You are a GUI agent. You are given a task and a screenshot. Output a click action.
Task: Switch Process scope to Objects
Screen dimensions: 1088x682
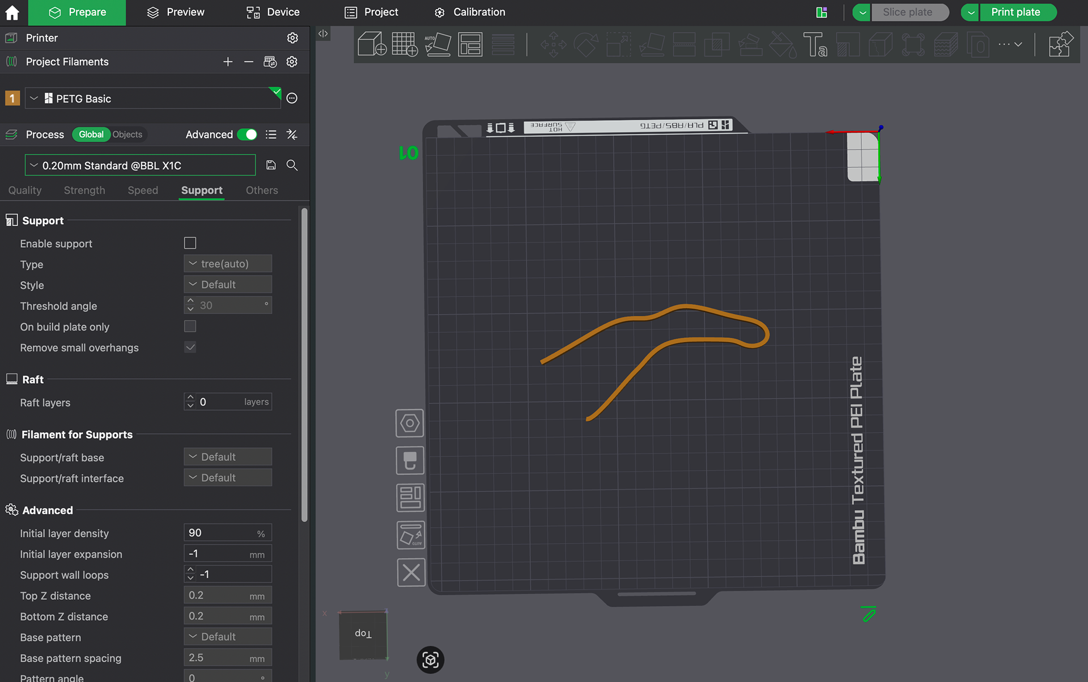coord(127,134)
